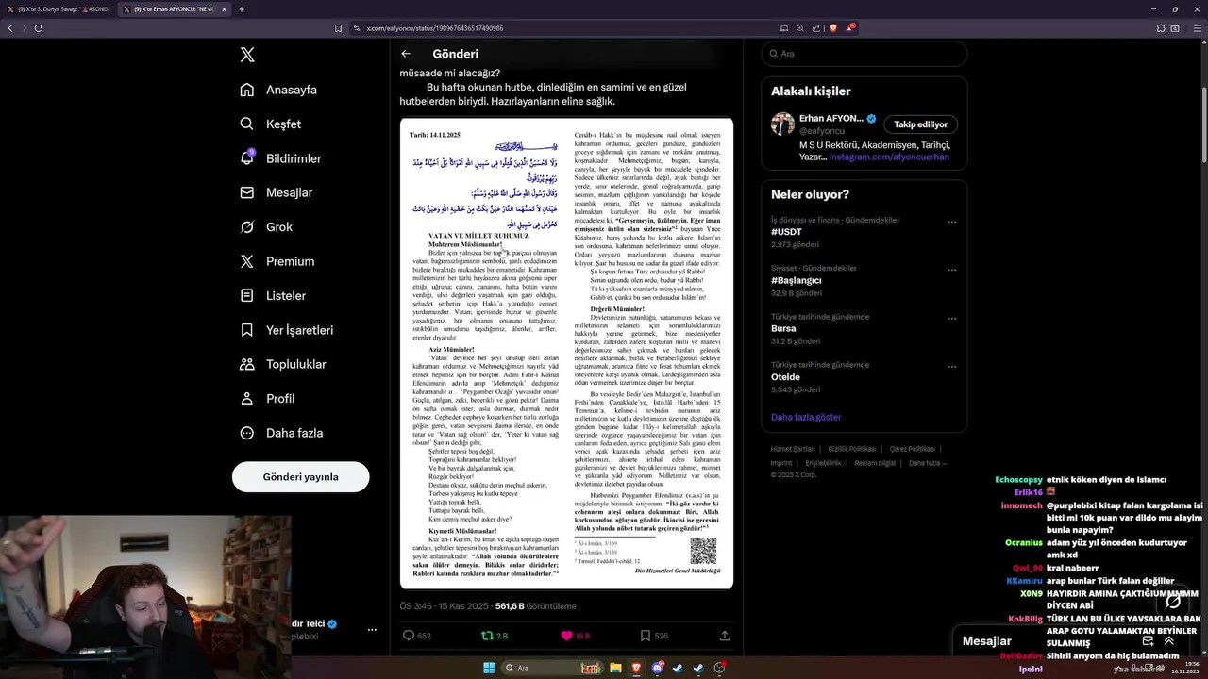The height and width of the screenshot is (679, 1208).
Task: Open Bildirimler notifications
Action: (281, 158)
